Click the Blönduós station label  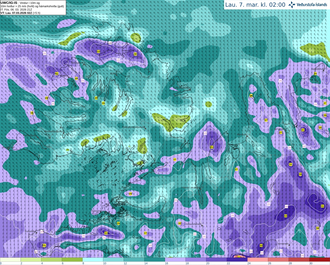242,135
